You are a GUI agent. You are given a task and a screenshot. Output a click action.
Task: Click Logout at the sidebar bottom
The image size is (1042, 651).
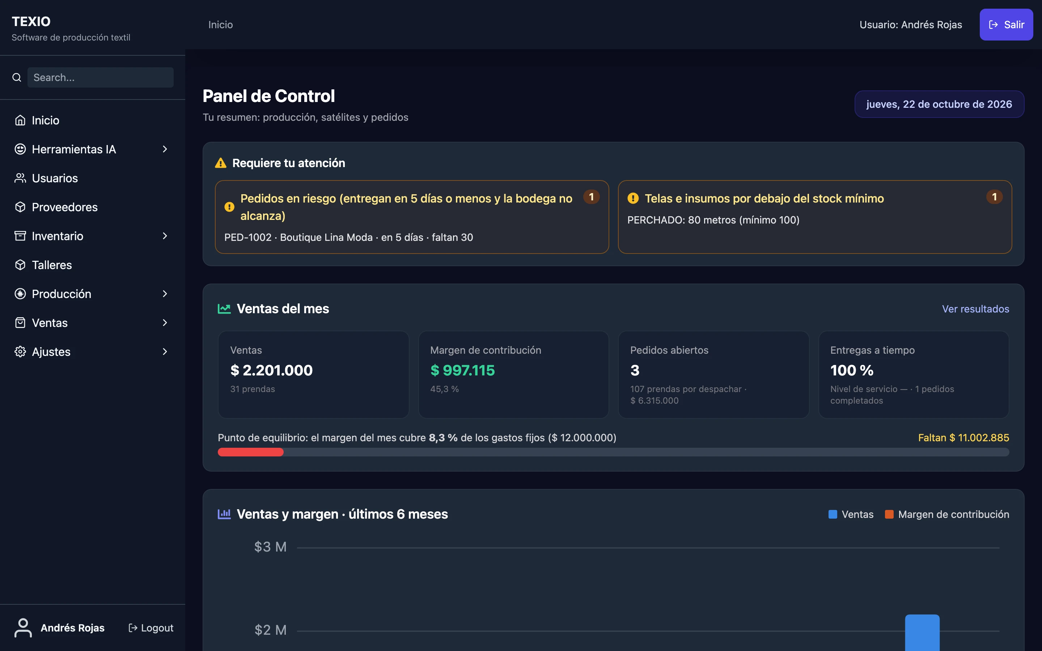[x=151, y=628]
